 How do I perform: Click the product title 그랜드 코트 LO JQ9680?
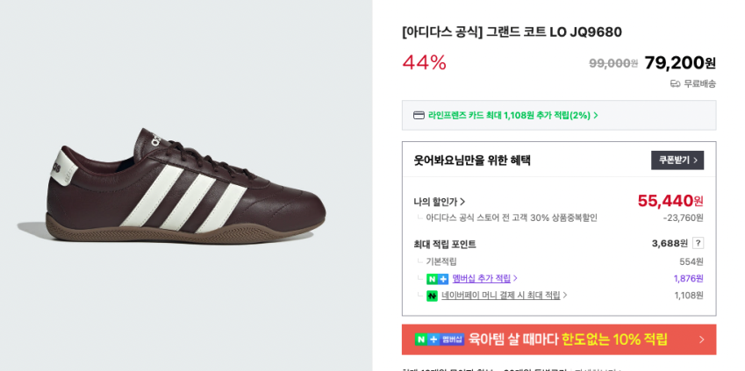tap(512, 32)
